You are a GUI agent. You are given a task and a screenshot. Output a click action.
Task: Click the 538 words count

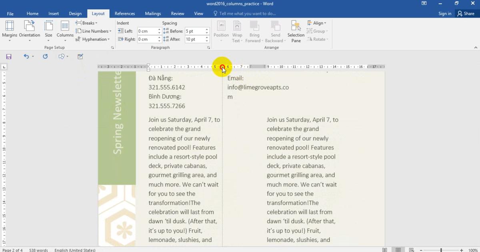click(39, 250)
